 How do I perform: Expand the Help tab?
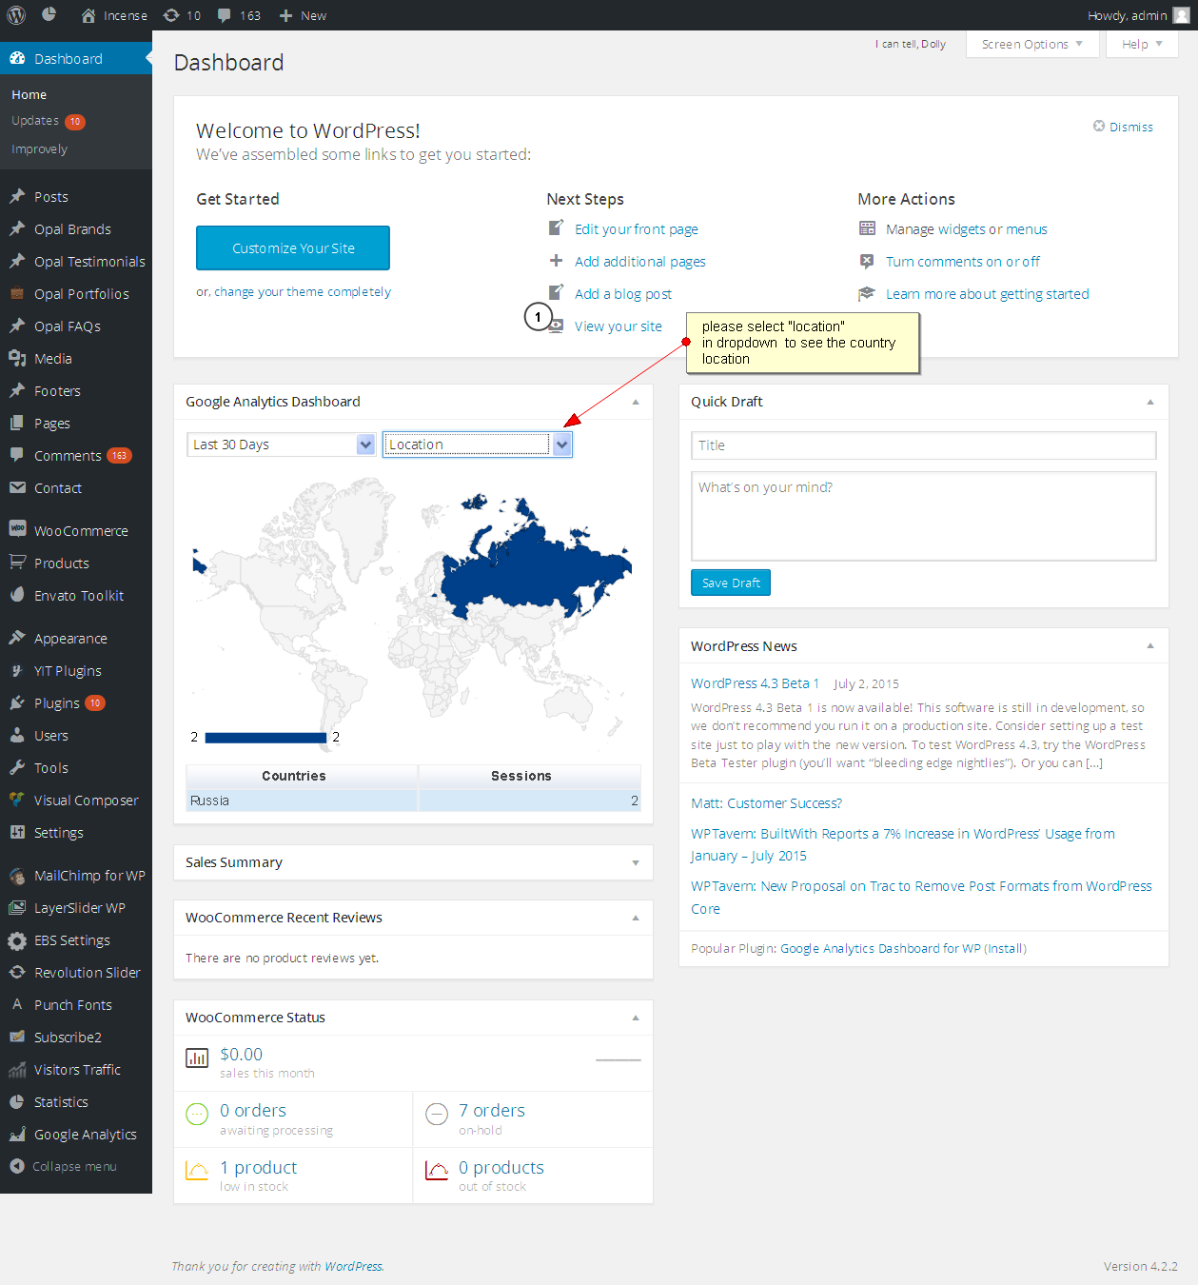coord(1142,44)
